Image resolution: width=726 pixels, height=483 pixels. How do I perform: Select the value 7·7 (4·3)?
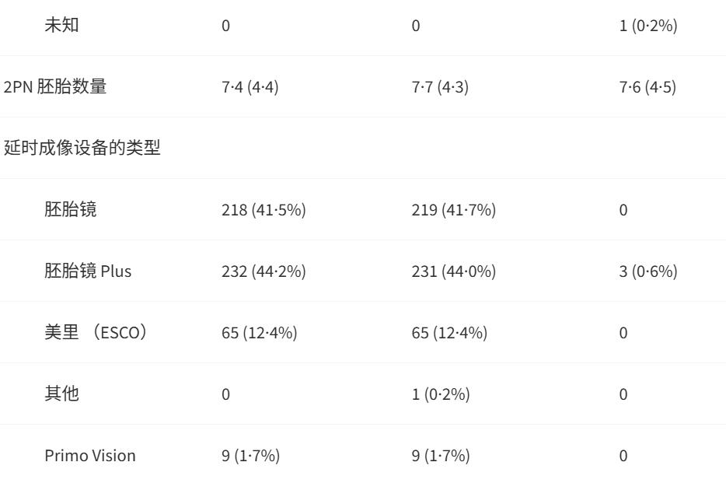440,87
